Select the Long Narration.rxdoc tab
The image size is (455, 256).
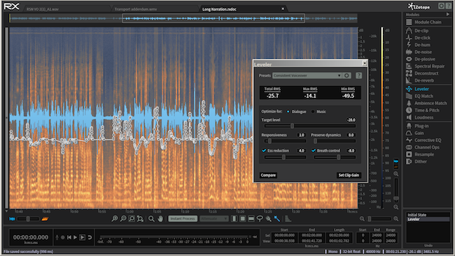pos(219,9)
